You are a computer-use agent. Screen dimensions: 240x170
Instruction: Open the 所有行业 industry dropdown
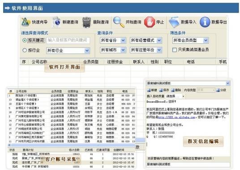pyautogui.click(x=68, y=50)
